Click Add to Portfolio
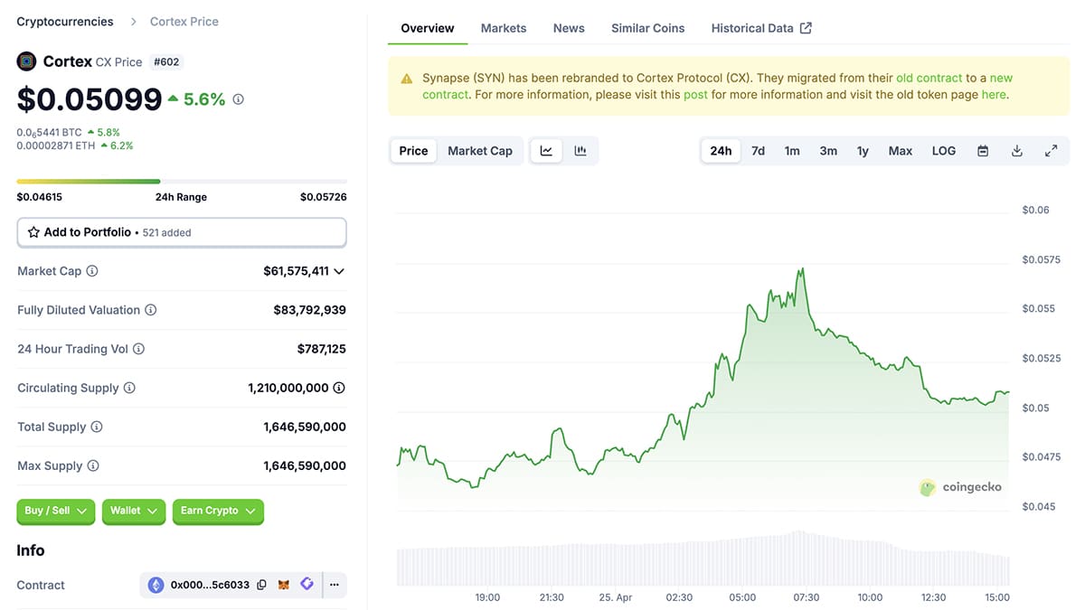Image resolution: width=1085 pixels, height=610 pixels. click(181, 232)
